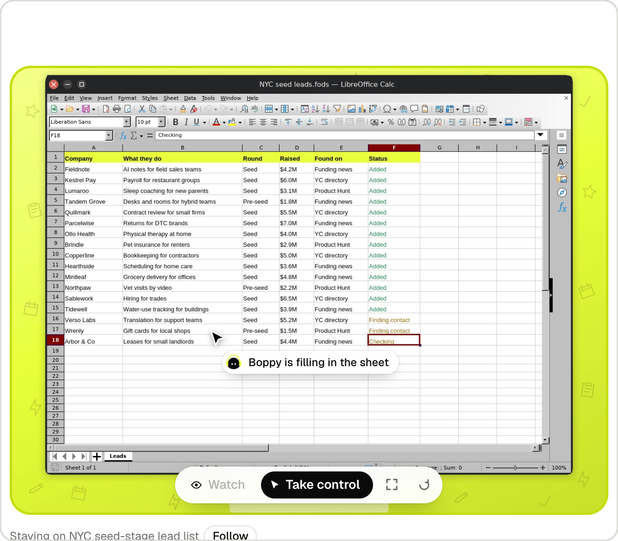
Task: Open the sidebar Navigator compass icon
Action: (x=562, y=193)
